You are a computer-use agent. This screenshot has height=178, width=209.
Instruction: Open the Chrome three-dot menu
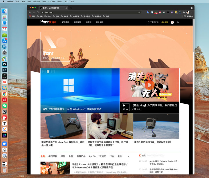point(192,12)
